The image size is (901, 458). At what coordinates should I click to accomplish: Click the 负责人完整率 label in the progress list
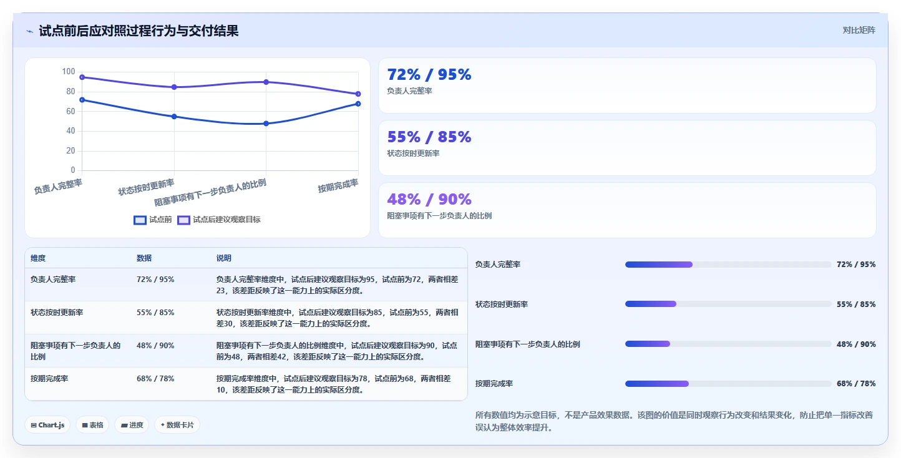click(x=498, y=265)
